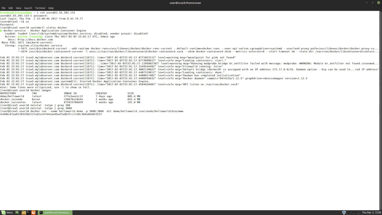This screenshot has height=215, width=382.
Task: Click the 'docker images' command text
Action: point(41,90)
